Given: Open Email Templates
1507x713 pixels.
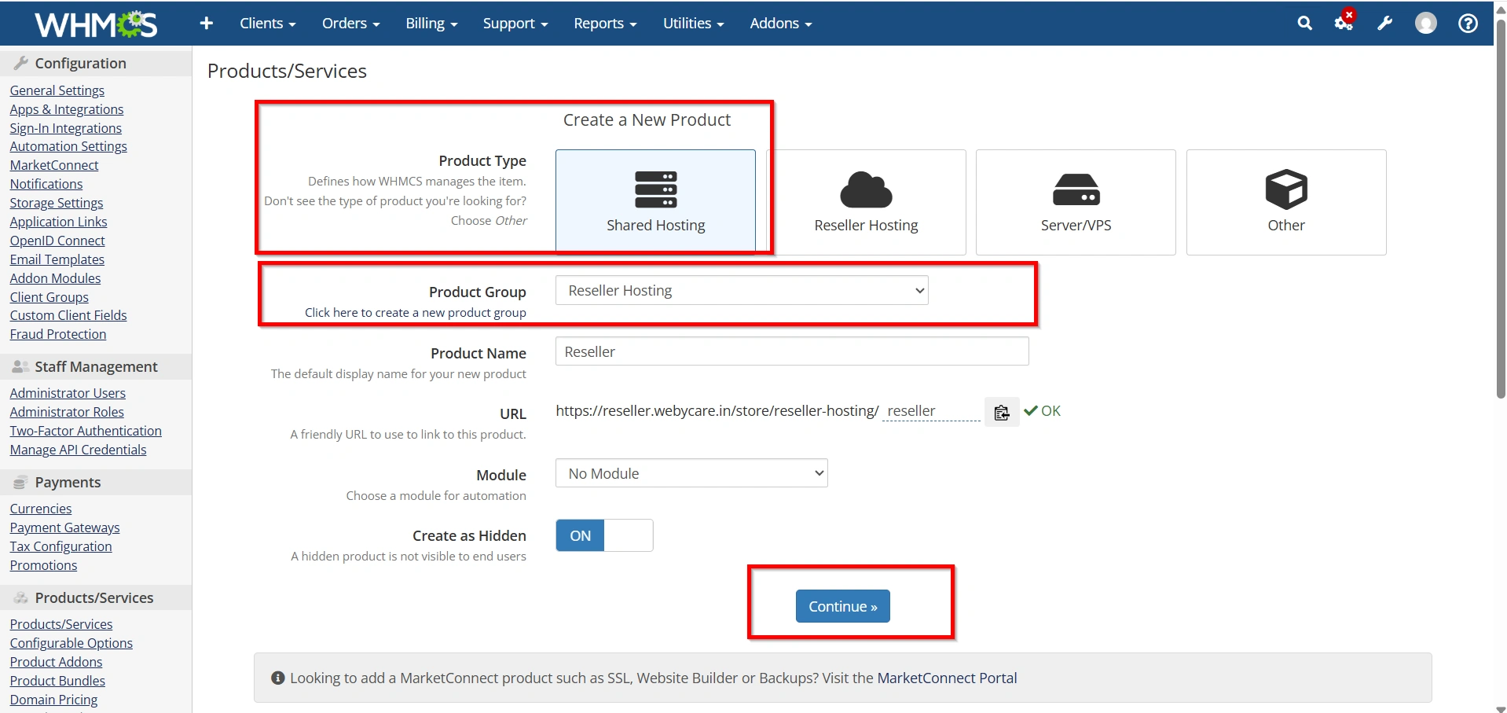Looking at the screenshot, I should [x=57, y=259].
